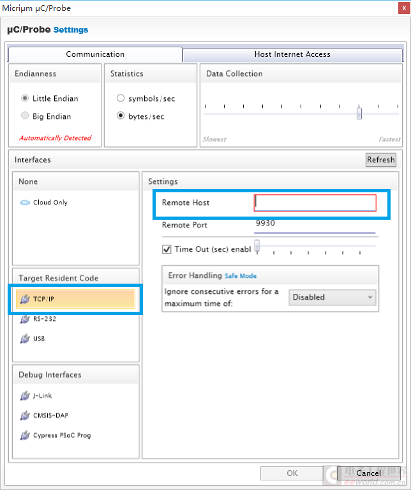Click the Time Out slider handle
The height and width of the screenshot is (490, 411).
[257, 245]
